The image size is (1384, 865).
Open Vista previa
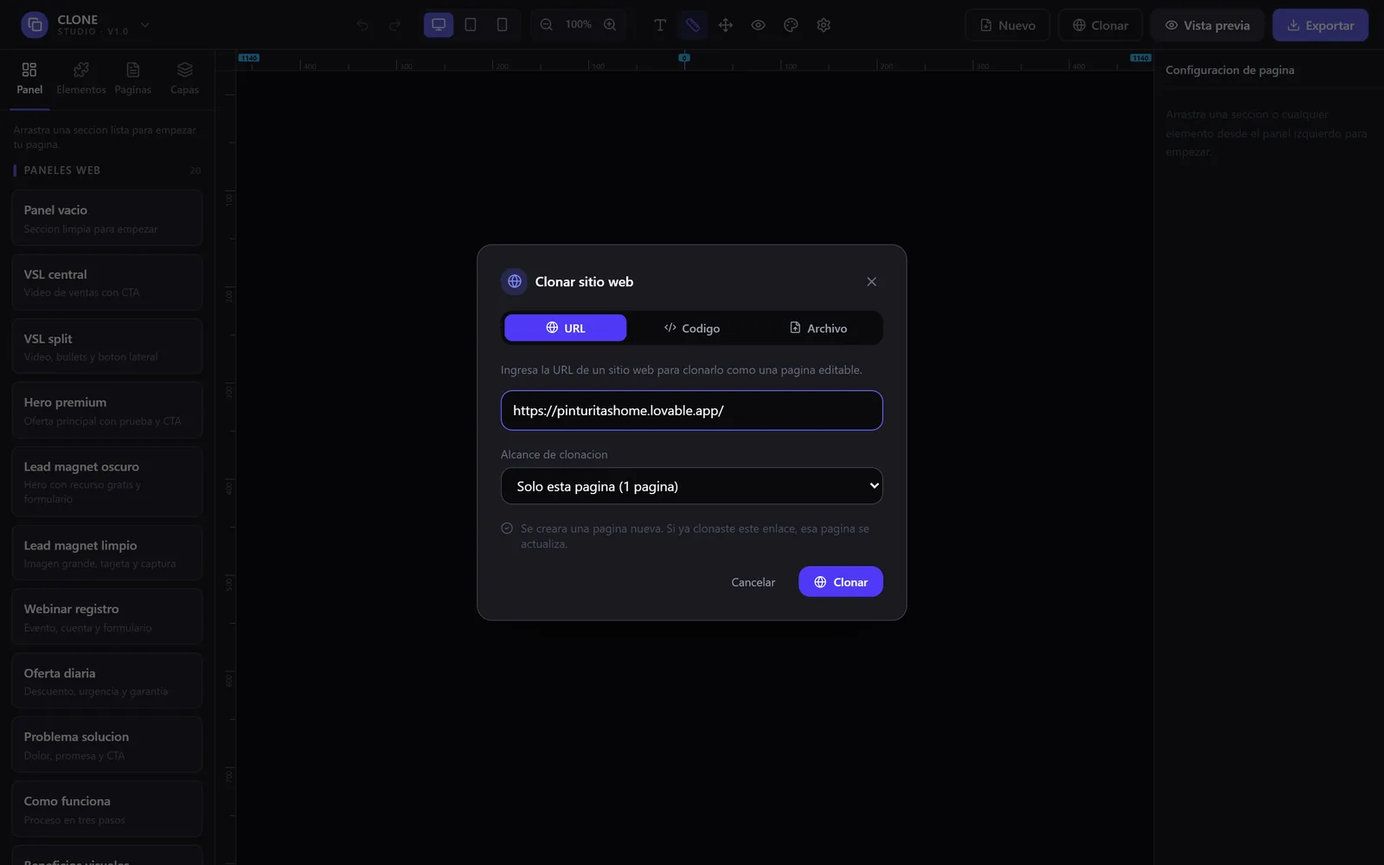point(1208,25)
